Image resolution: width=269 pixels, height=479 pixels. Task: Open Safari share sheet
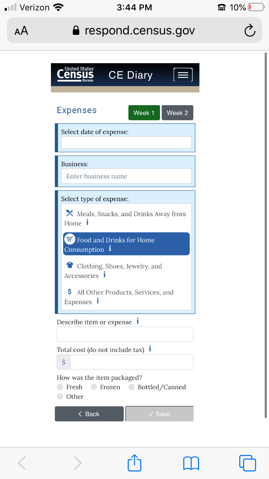(x=134, y=463)
